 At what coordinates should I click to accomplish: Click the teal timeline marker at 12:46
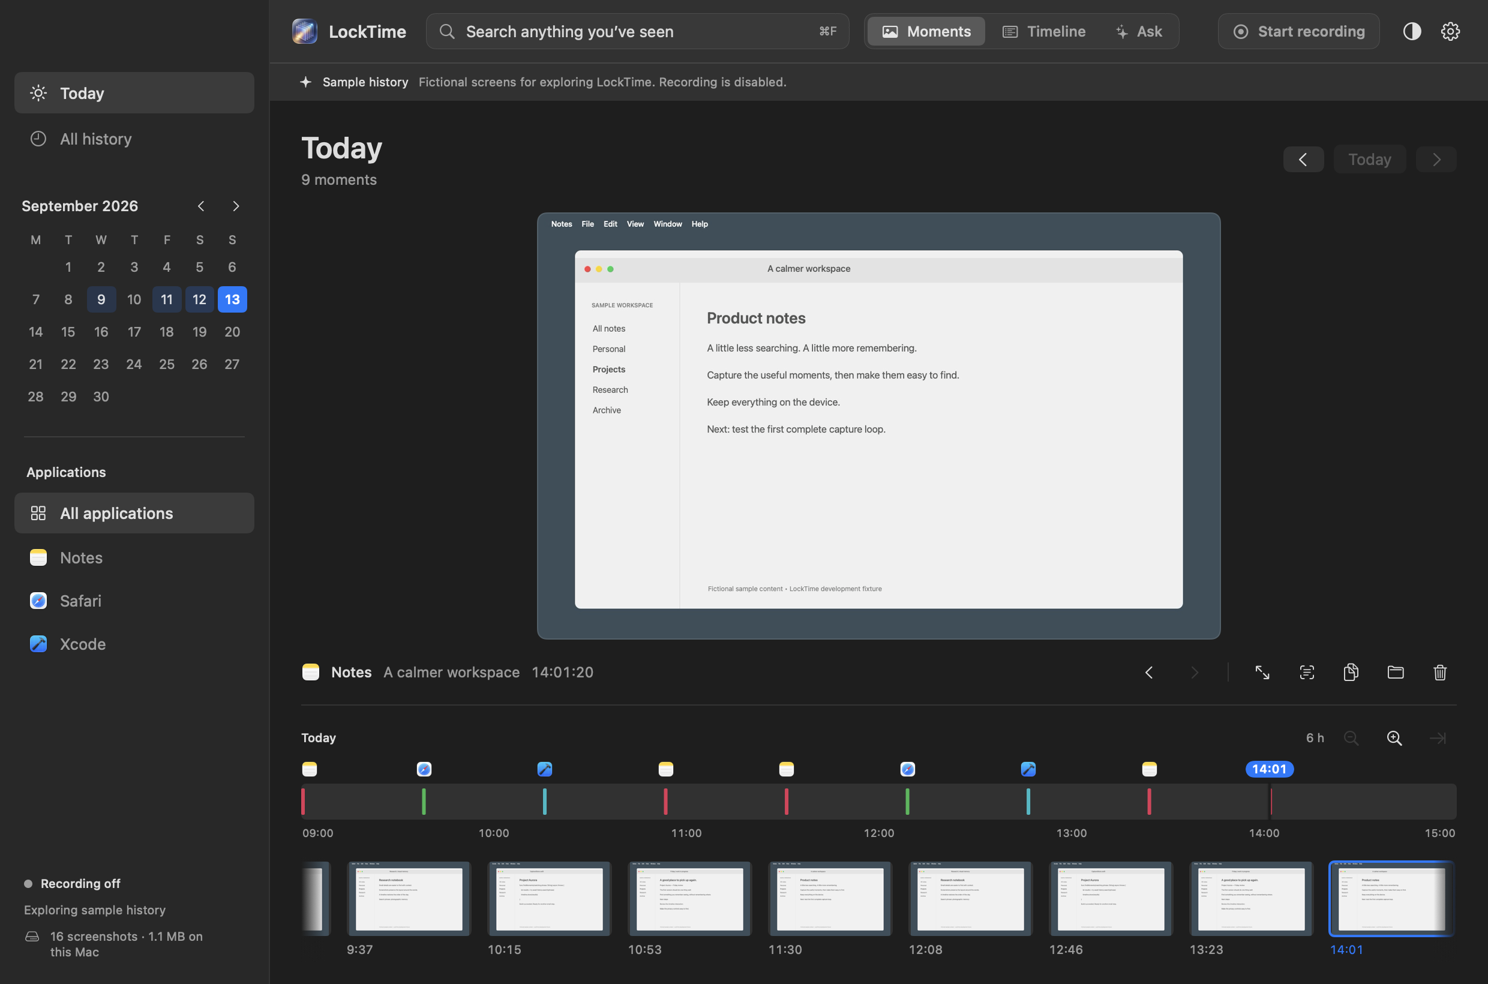click(x=1028, y=802)
